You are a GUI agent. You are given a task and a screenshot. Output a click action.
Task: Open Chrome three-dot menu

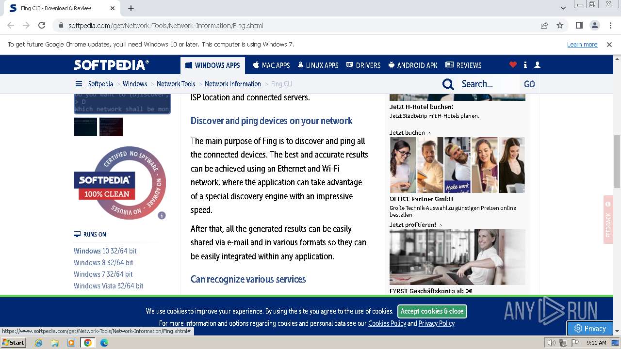[x=610, y=26]
